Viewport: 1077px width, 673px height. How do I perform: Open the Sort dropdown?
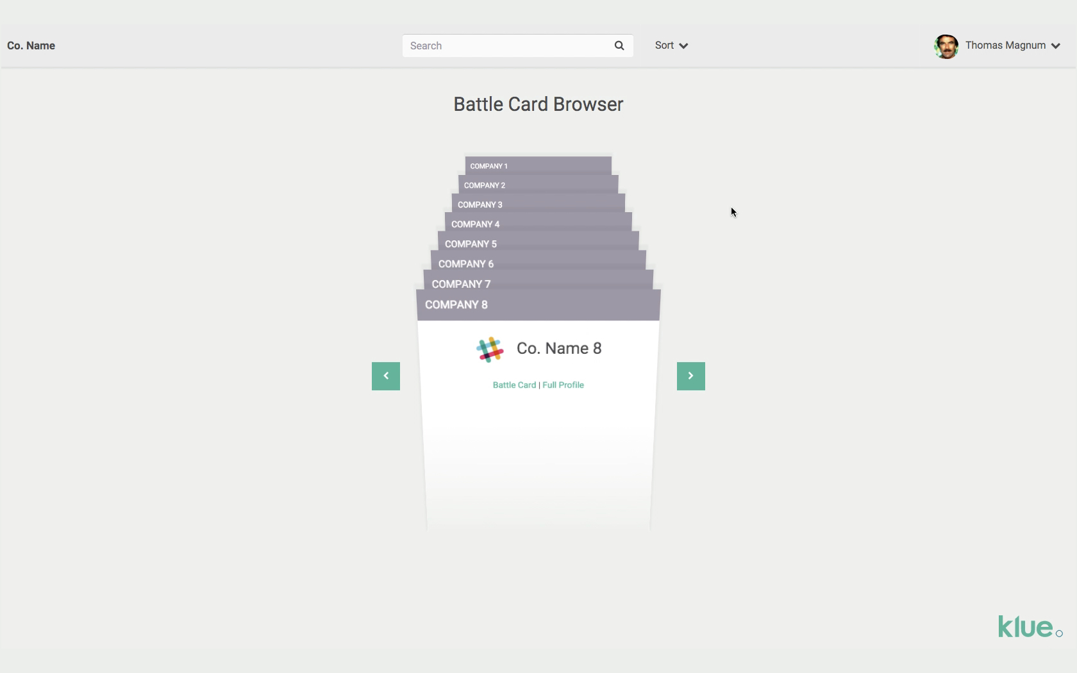point(671,46)
